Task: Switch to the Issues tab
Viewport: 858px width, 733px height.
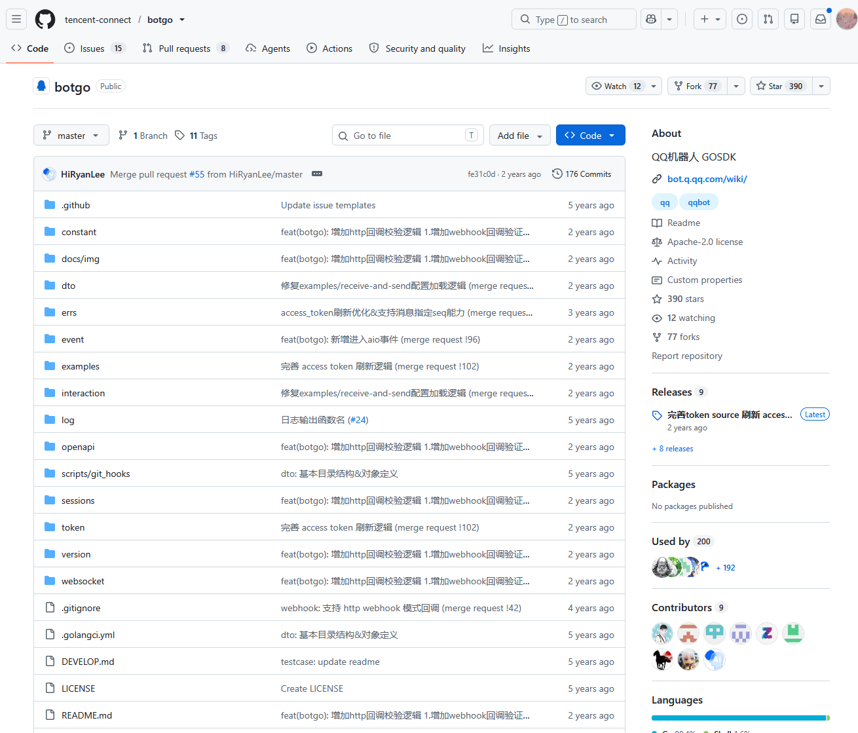Action: point(95,48)
